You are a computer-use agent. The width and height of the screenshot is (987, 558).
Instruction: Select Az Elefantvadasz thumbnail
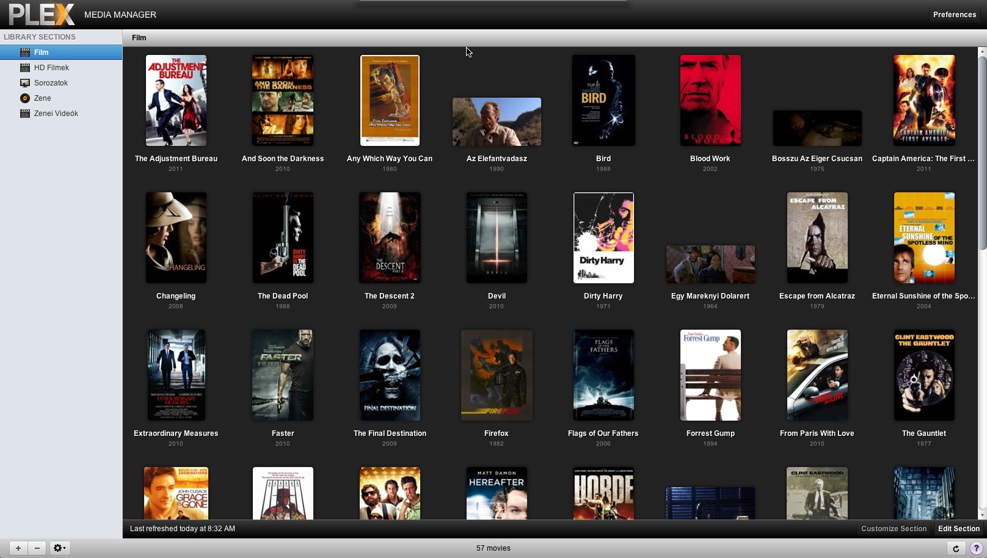[x=497, y=121]
